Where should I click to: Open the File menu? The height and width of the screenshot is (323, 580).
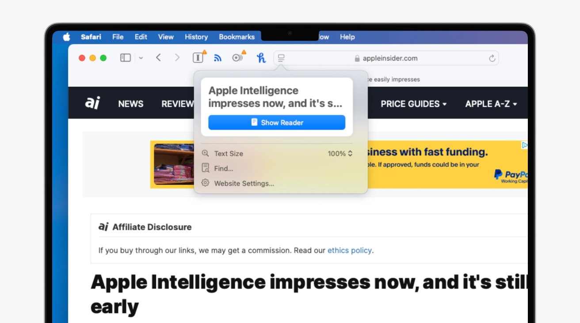(x=118, y=37)
